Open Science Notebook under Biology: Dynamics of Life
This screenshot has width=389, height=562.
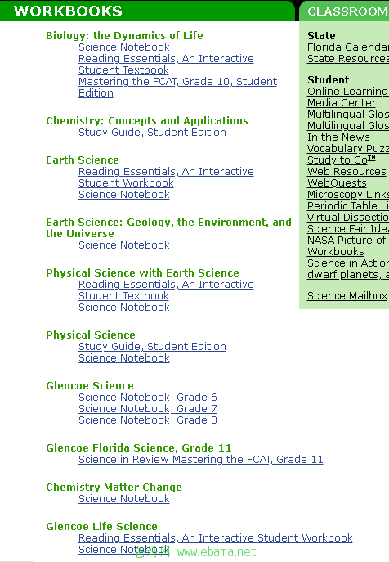click(x=124, y=47)
